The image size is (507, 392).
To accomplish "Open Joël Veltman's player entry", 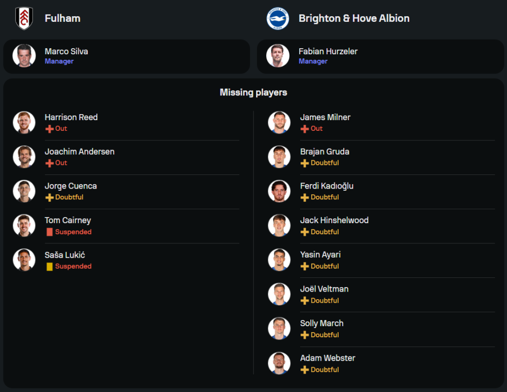I will [x=324, y=289].
